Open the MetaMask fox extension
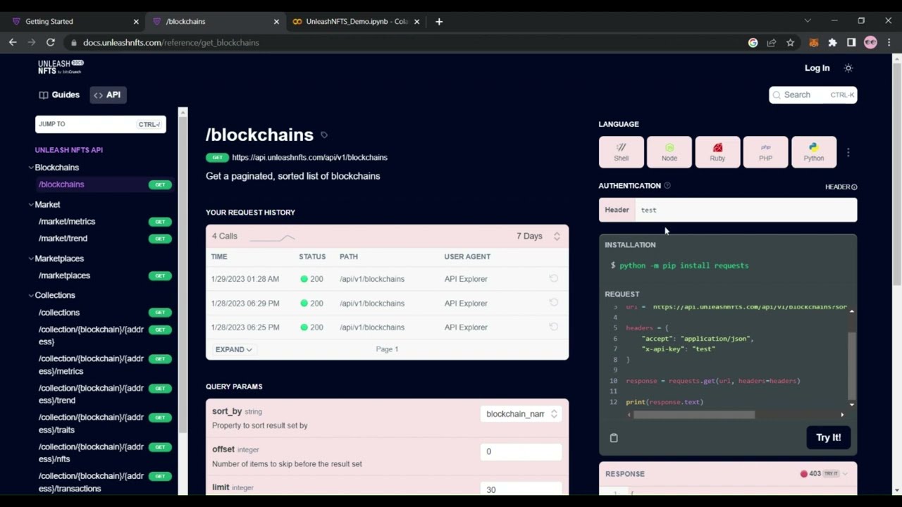 (813, 43)
